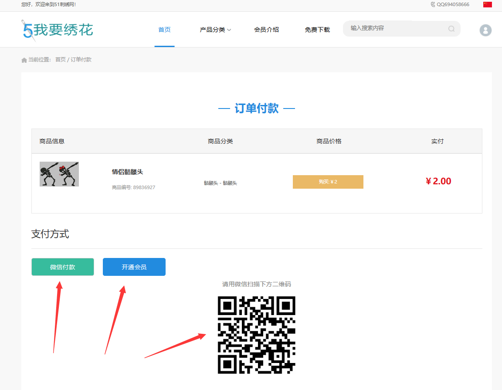Click the 情侣骷髅头 product title
This screenshot has height=390, width=502.
click(x=127, y=172)
